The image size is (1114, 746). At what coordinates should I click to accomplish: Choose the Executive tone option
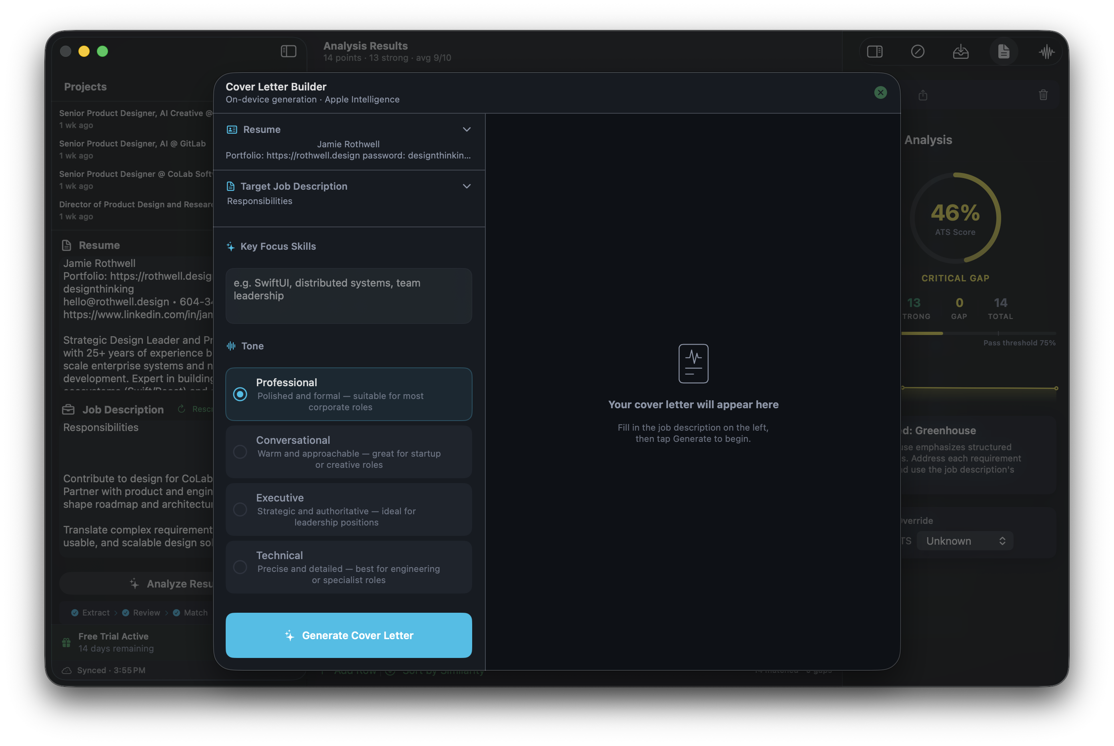tap(349, 509)
